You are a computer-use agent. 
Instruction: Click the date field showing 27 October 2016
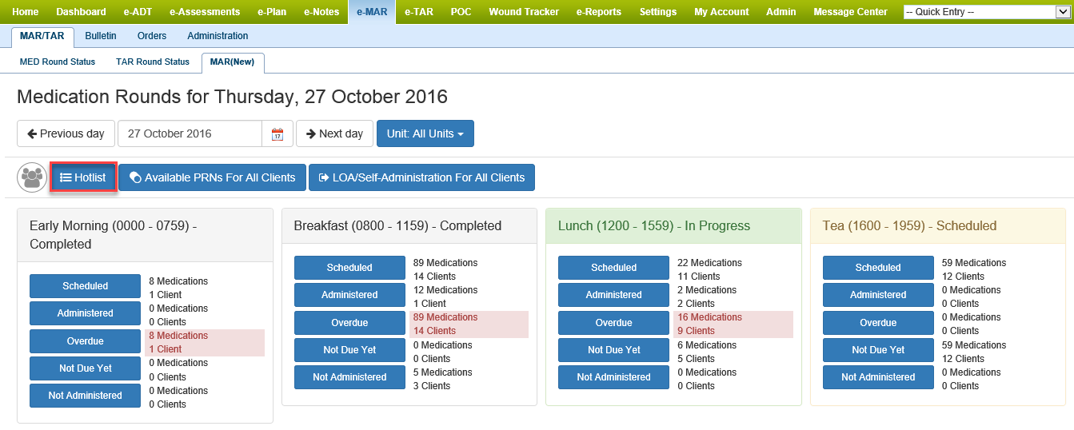[x=190, y=133]
